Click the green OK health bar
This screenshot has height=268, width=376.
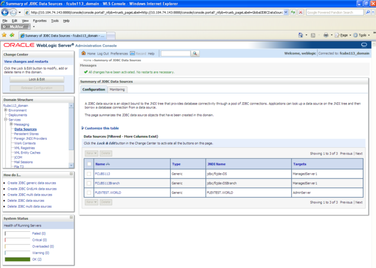[18, 259]
